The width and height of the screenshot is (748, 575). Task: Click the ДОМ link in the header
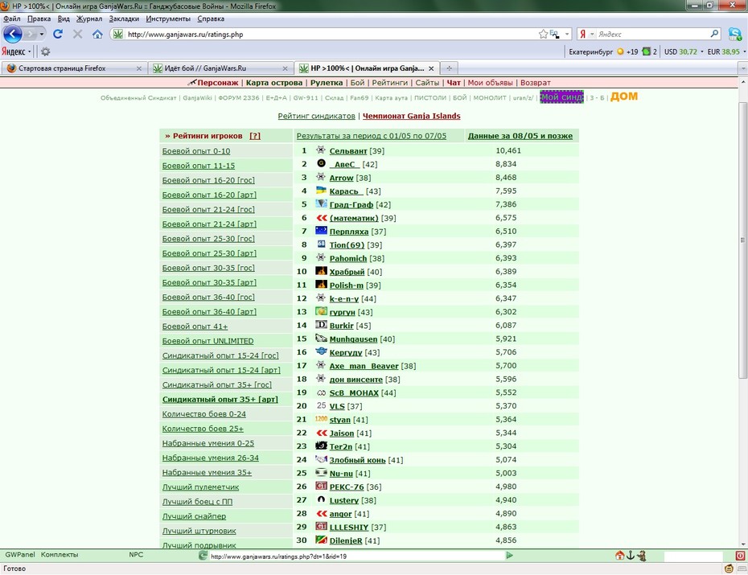tap(623, 97)
